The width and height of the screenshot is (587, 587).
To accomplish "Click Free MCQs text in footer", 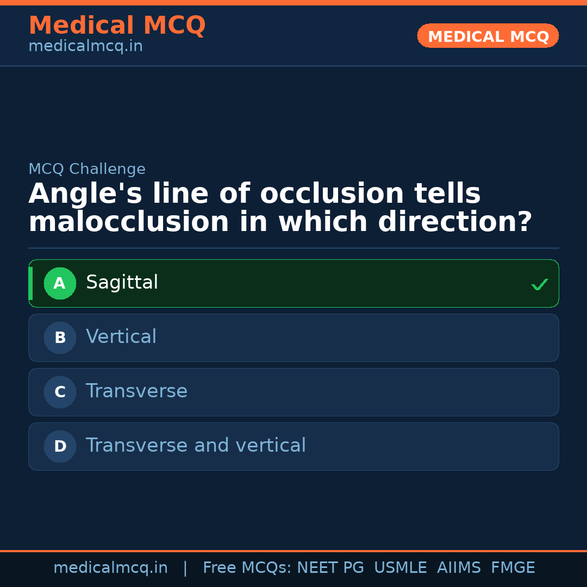I will coord(247,568).
